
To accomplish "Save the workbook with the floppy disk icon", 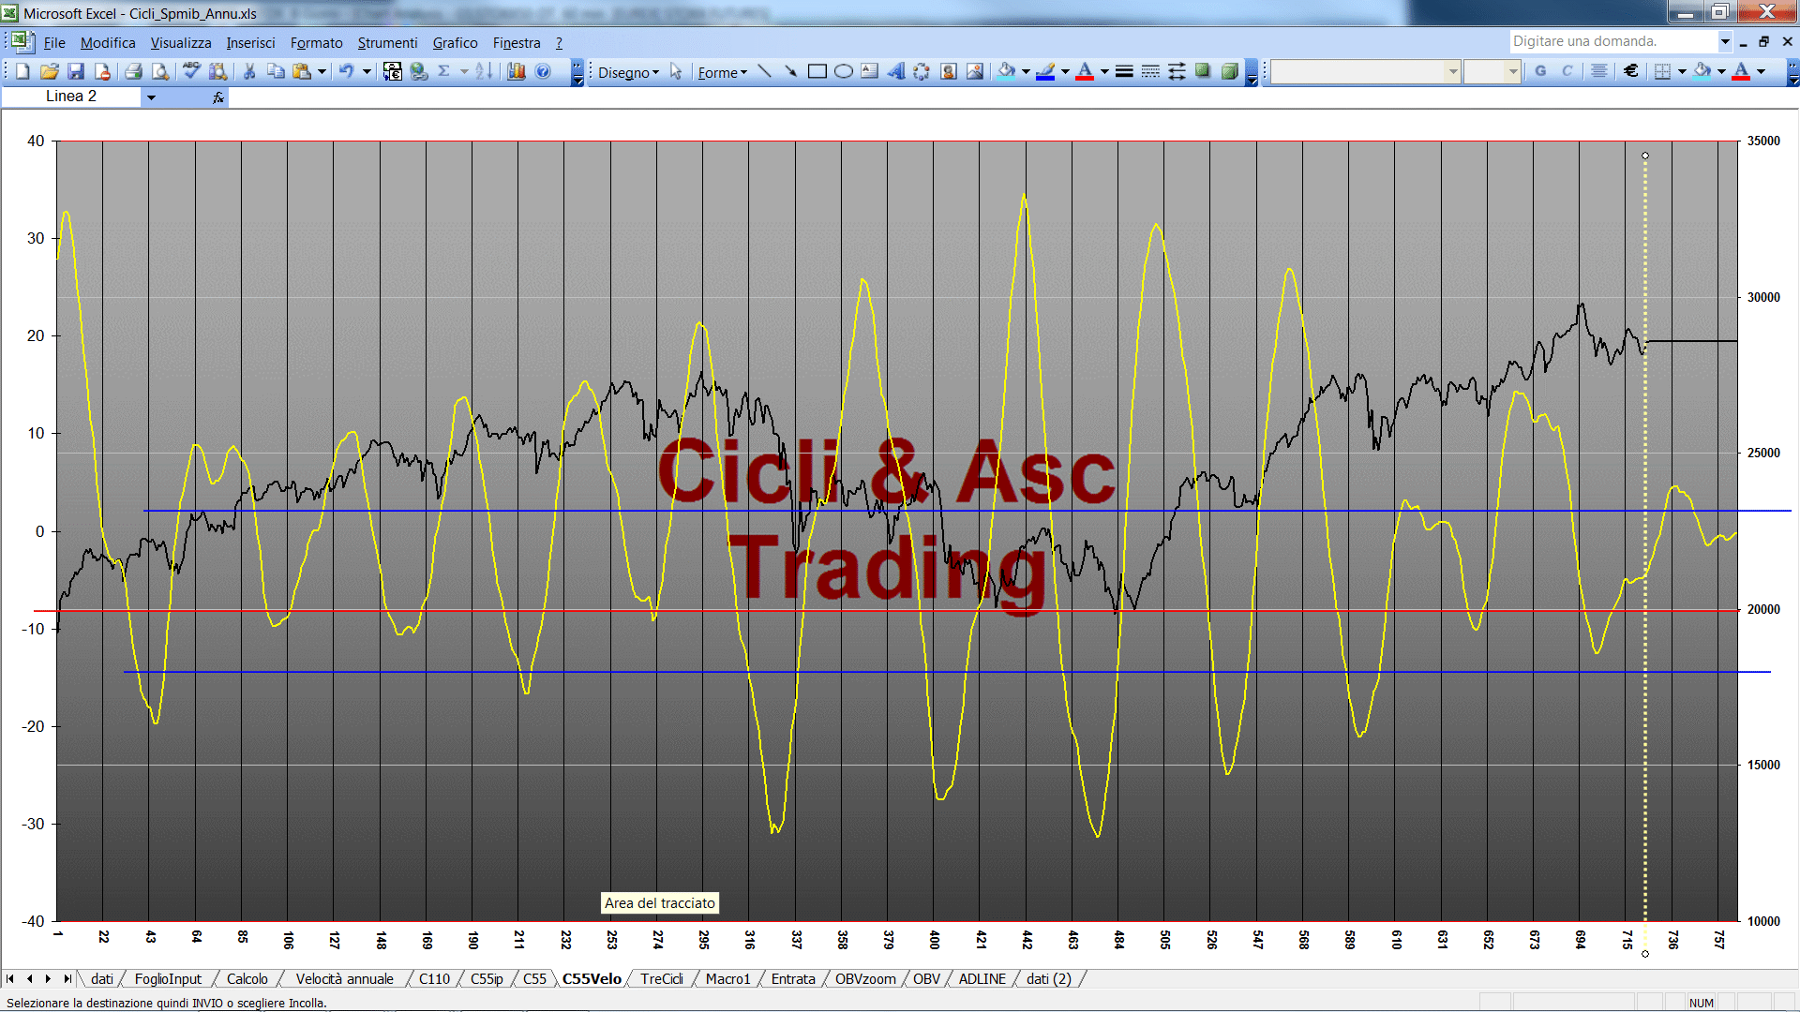I will [x=76, y=71].
